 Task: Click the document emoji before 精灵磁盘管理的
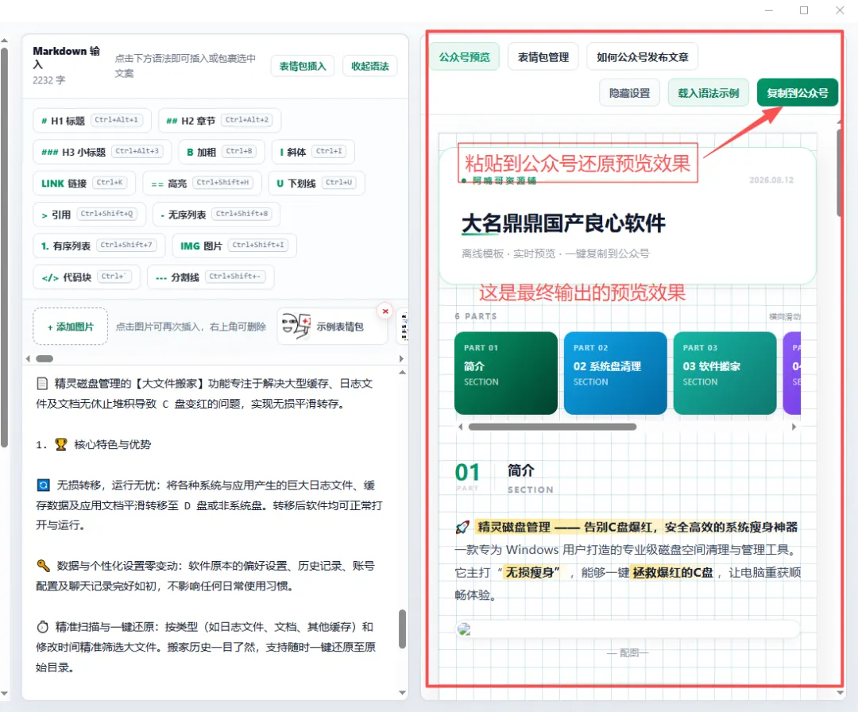point(42,384)
